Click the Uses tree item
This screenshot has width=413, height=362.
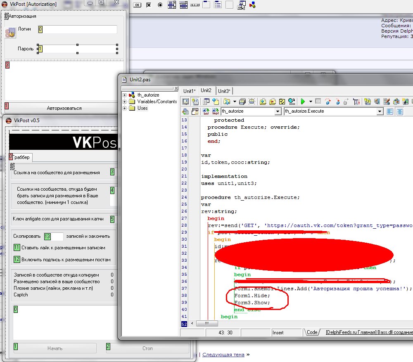pos(142,108)
